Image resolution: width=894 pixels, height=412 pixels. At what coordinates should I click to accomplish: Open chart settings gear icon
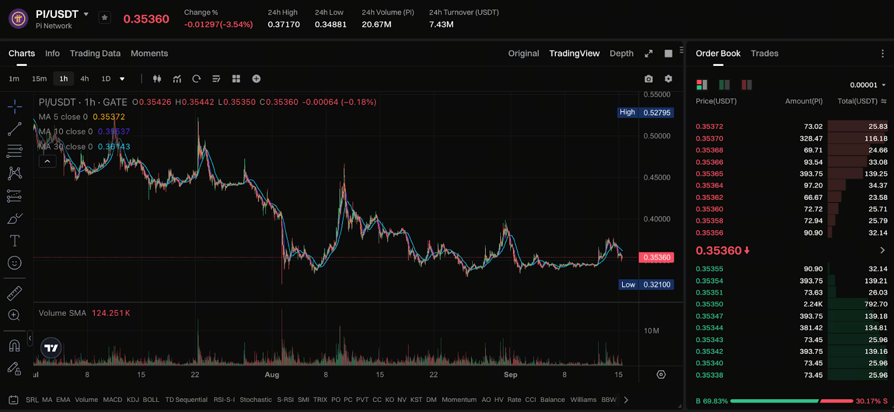click(668, 79)
